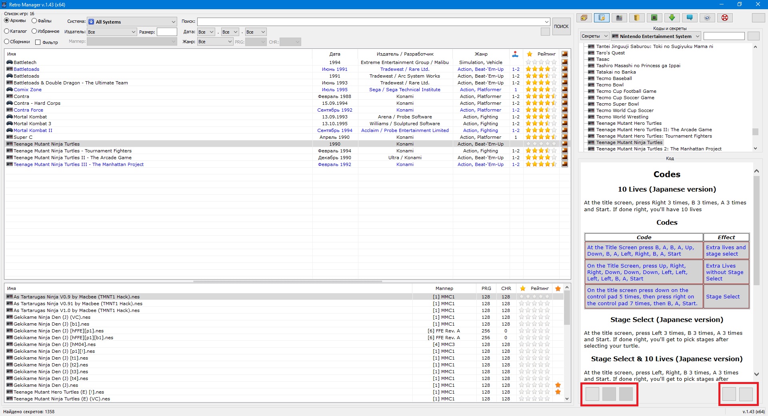The height and width of the screenshot is (416, 768).
Task: Sort games by Рейтинг column header
Action: click(x=546, y=54)
